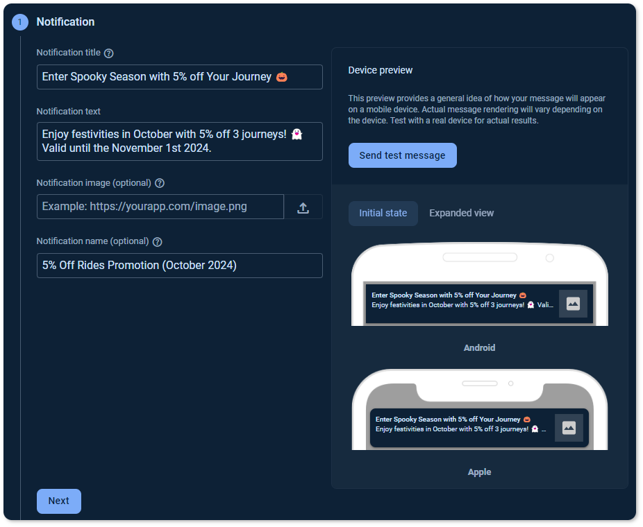Click the Android preview image placeholder icon
The height and width of the screenshot is (527, 643).
(x=573, y=304)
